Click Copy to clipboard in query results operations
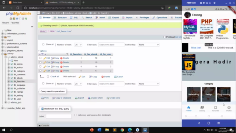Screen dimensions: 236x133 [62, 98]
